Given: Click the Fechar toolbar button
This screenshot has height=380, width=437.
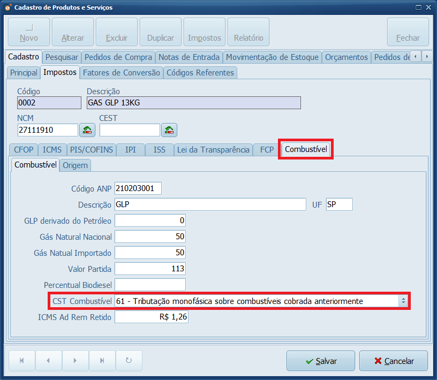Looking at the screenshot, I should [x=408, y=32].
